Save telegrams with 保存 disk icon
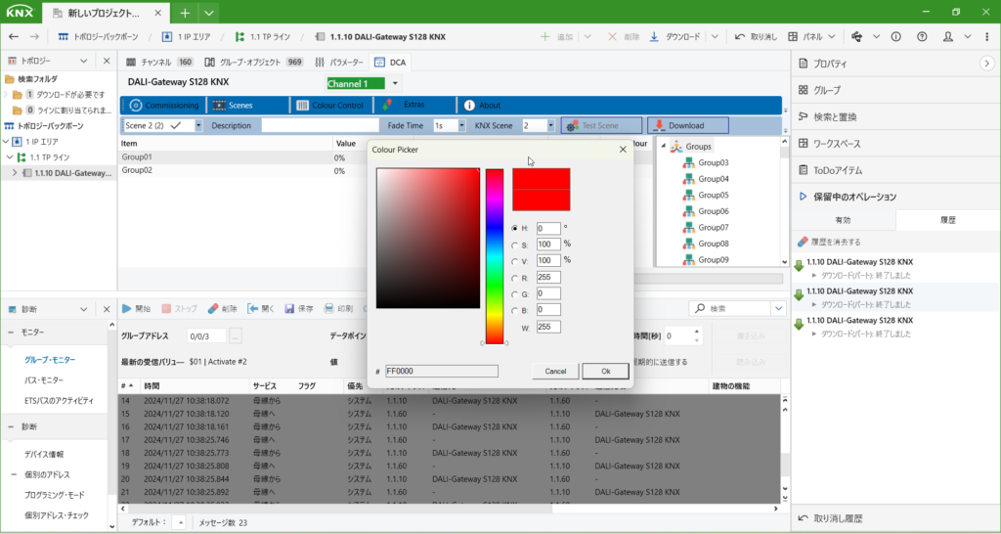 [x=289, y=308]
